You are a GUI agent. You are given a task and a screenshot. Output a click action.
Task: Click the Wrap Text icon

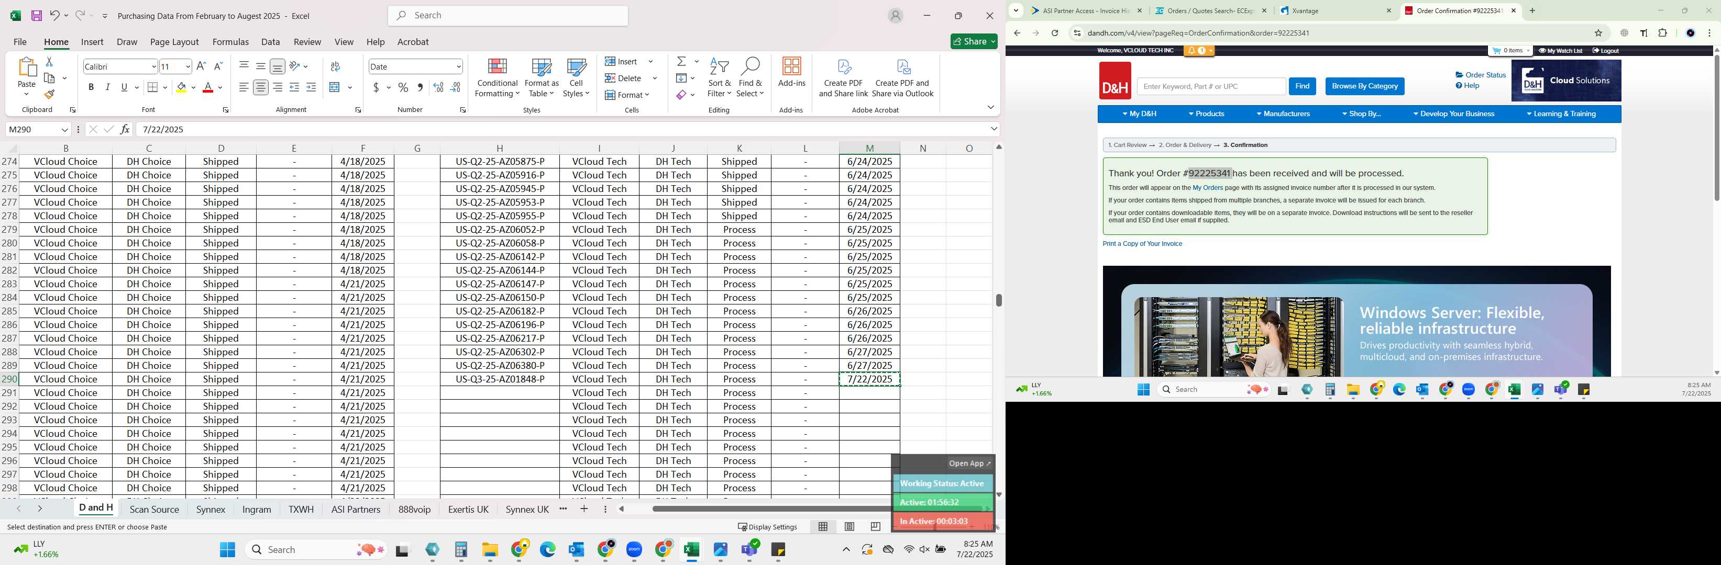pos(335,66)
